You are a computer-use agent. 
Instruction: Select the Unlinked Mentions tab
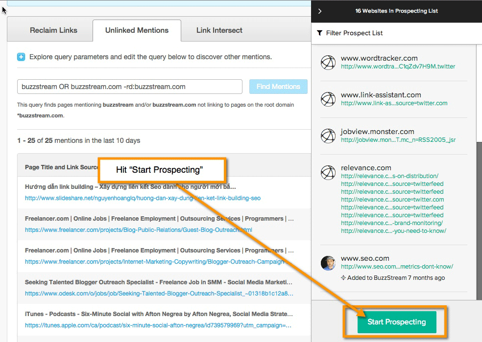(x=137, y=30)
